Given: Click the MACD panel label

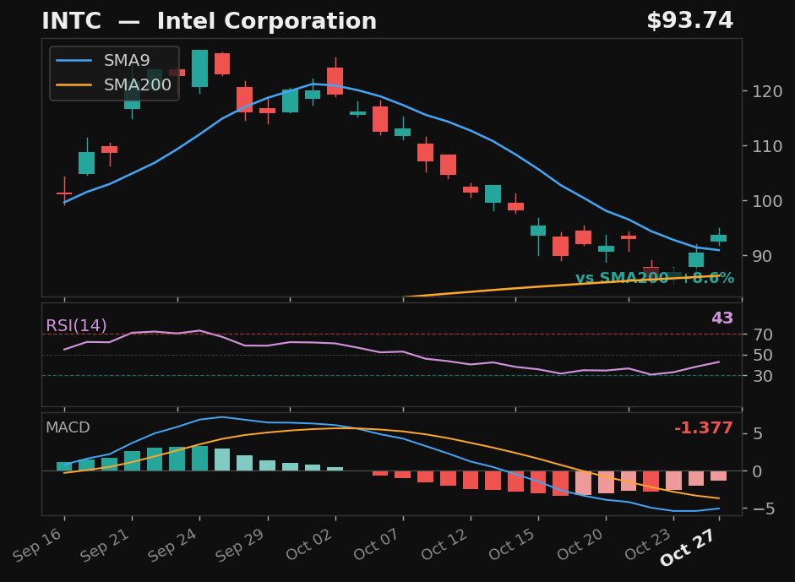Looking at the screenshot, I should tap(68, 427).
